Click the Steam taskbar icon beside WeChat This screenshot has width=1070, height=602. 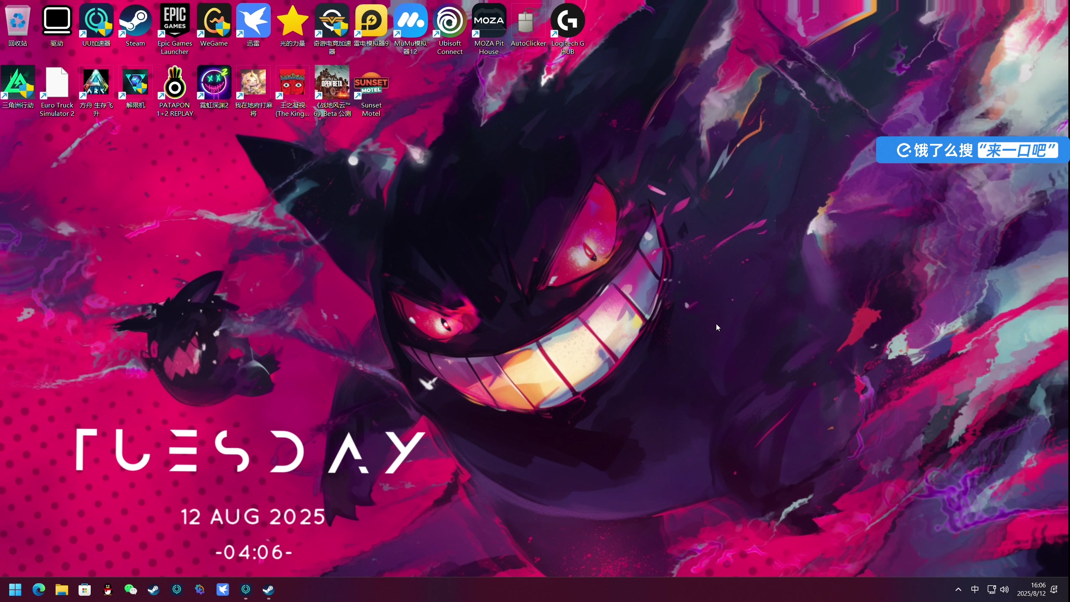(x=154, y=589)
